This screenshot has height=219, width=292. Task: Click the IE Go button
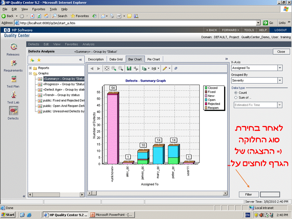tap(268, 23)
